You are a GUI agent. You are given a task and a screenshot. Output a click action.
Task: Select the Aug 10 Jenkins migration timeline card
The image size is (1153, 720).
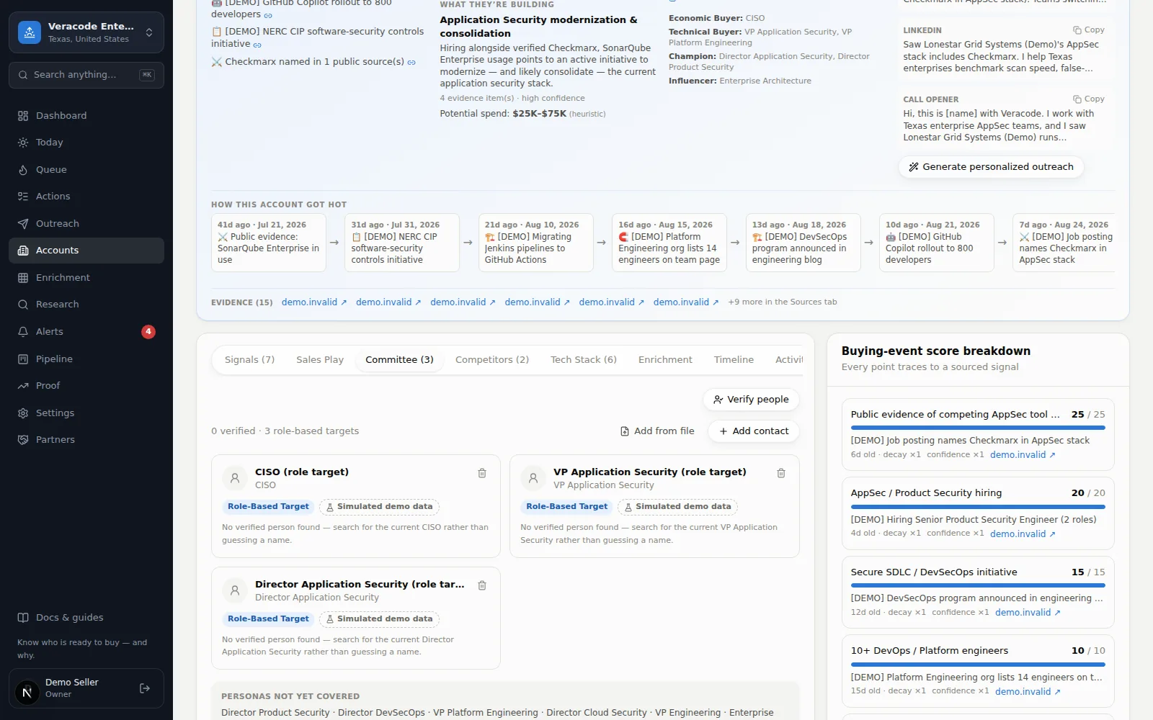coord(535,243)
